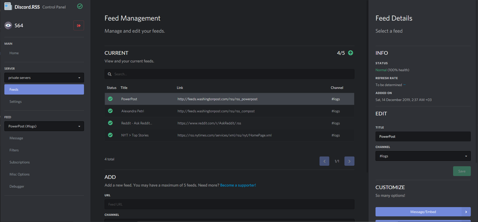Click the Feed URL input field
478x222 pixels.
[x=229, y=204]
